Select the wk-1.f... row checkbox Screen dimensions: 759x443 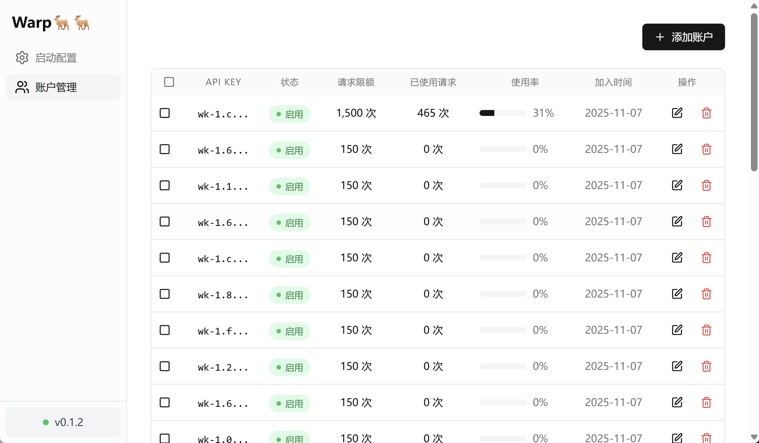point(165,330)
